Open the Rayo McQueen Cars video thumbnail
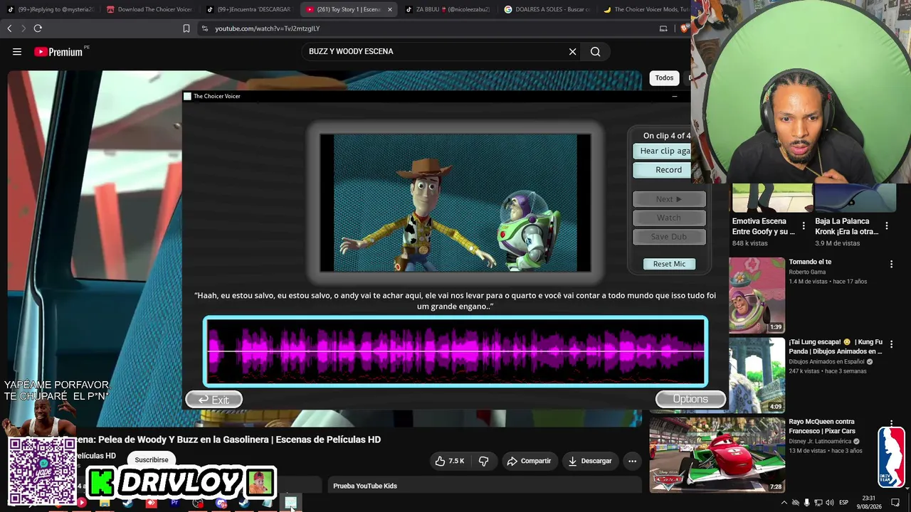911x512 pixels. (x=717, y=455)
